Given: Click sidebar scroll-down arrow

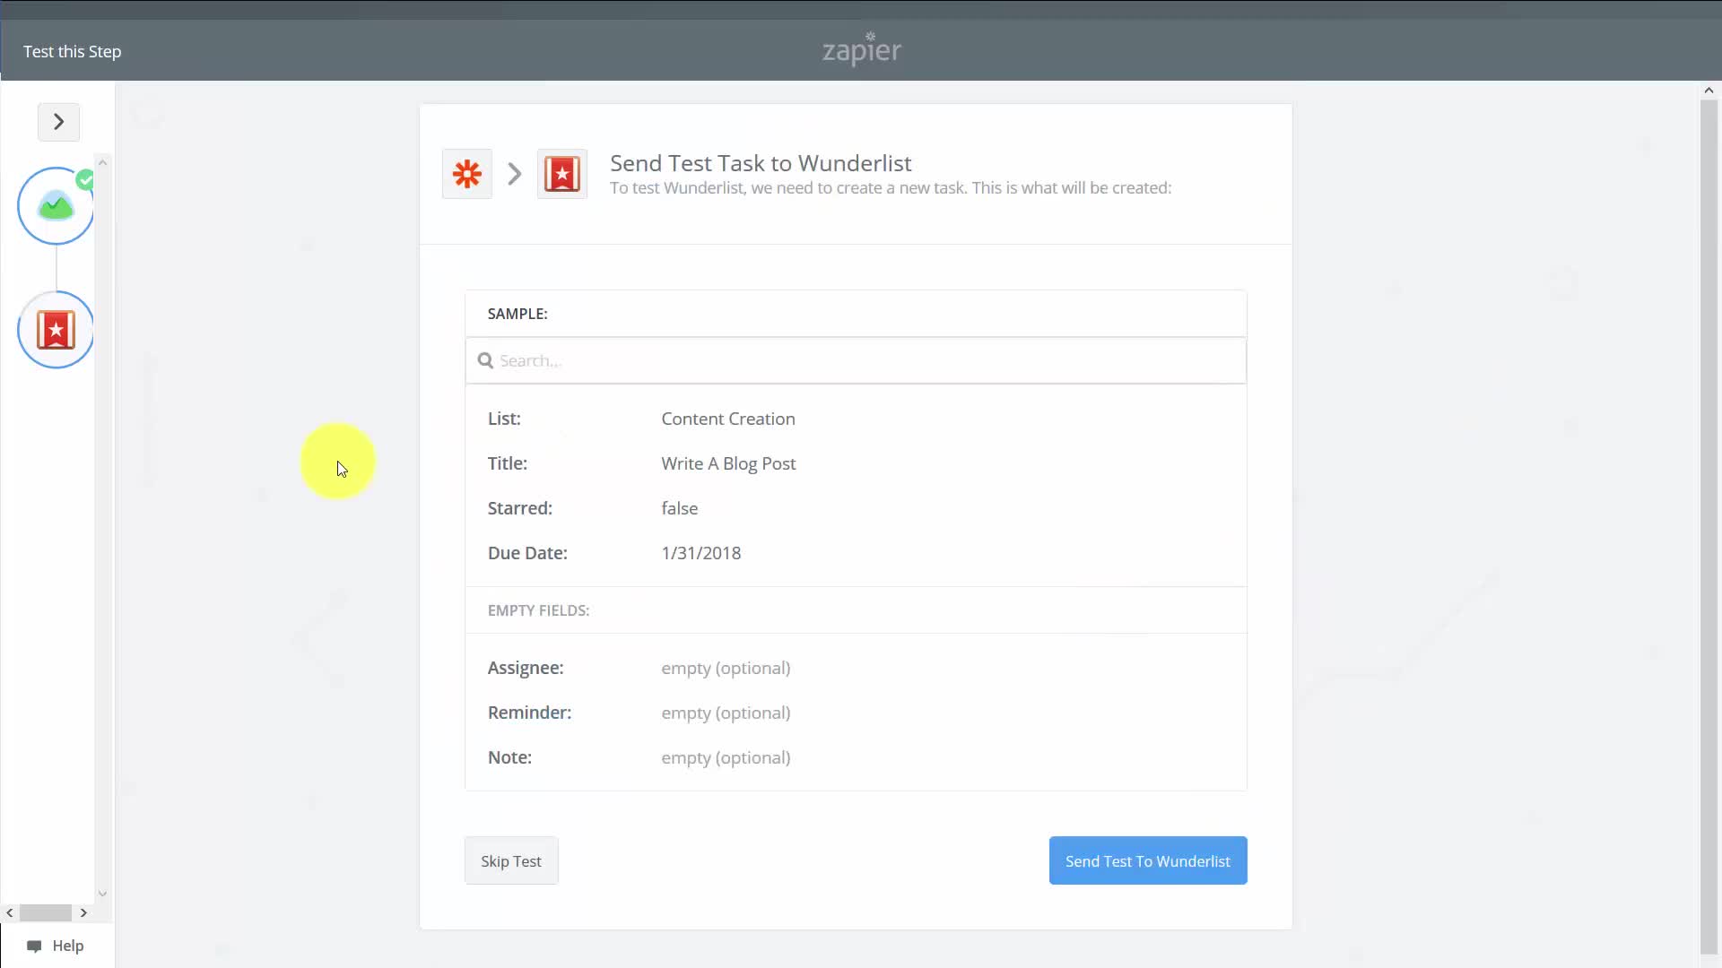Looking at the screenshot, I should tap(102, 894).
